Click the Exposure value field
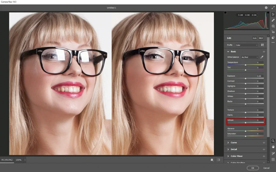 point(260,76)
